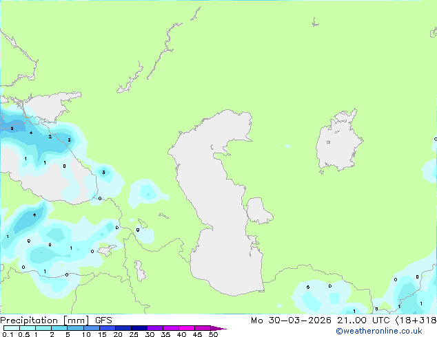This screenshot has width=437, height=337.
Task: Click the above-50 mm legend arrow tip
Action: pos(218,328)
